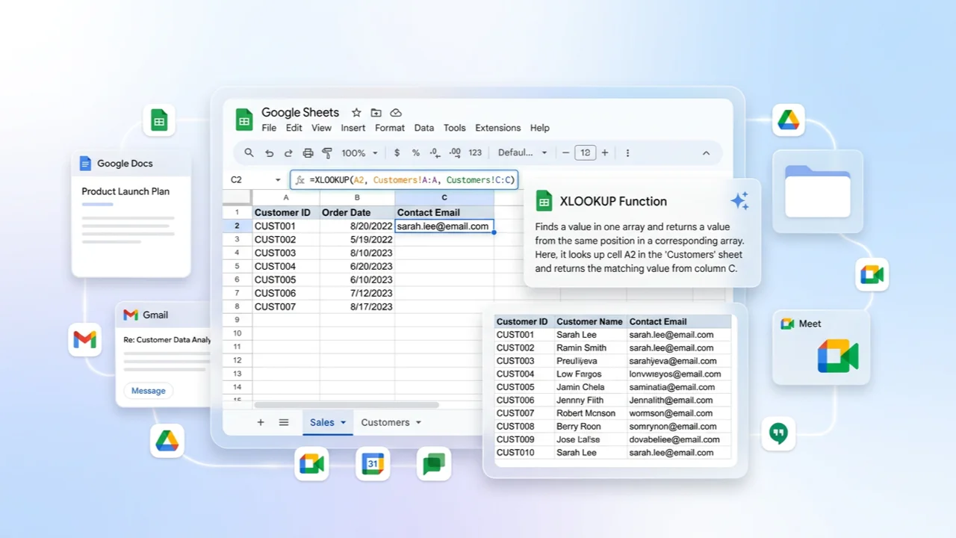This screenshot has height=538, width=956.
Task: Open the all sheets list icon
Action: point(284,422)
